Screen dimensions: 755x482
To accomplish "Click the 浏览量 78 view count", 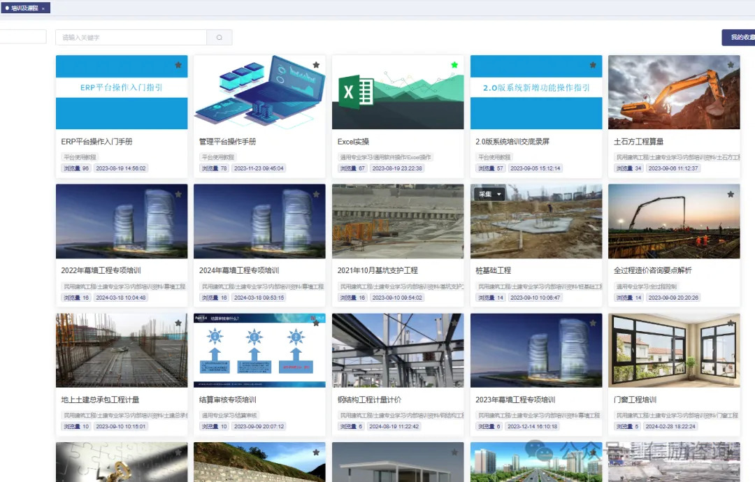I will point(215,168).
